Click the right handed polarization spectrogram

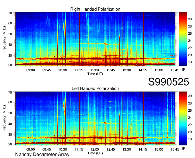(95, 39)
